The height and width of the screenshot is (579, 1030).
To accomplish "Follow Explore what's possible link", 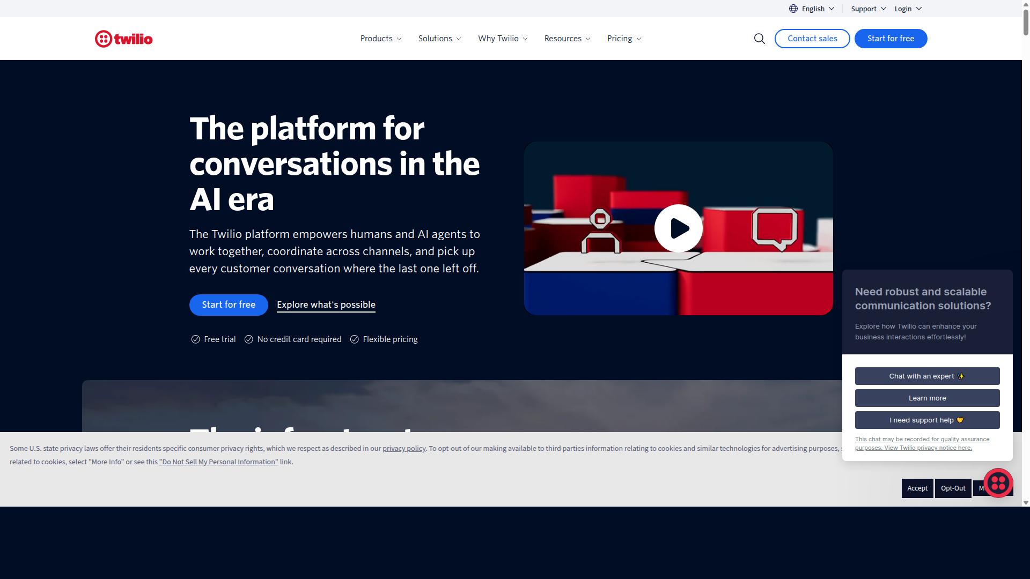I will pyautogui.click(x=326, y=305).
